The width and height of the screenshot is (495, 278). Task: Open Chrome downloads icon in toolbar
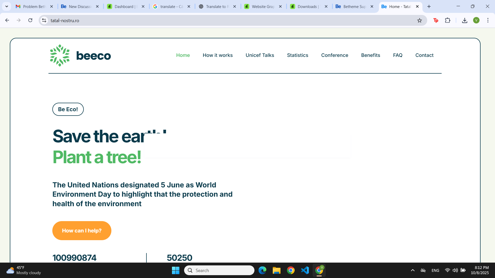tap(465, 20)
